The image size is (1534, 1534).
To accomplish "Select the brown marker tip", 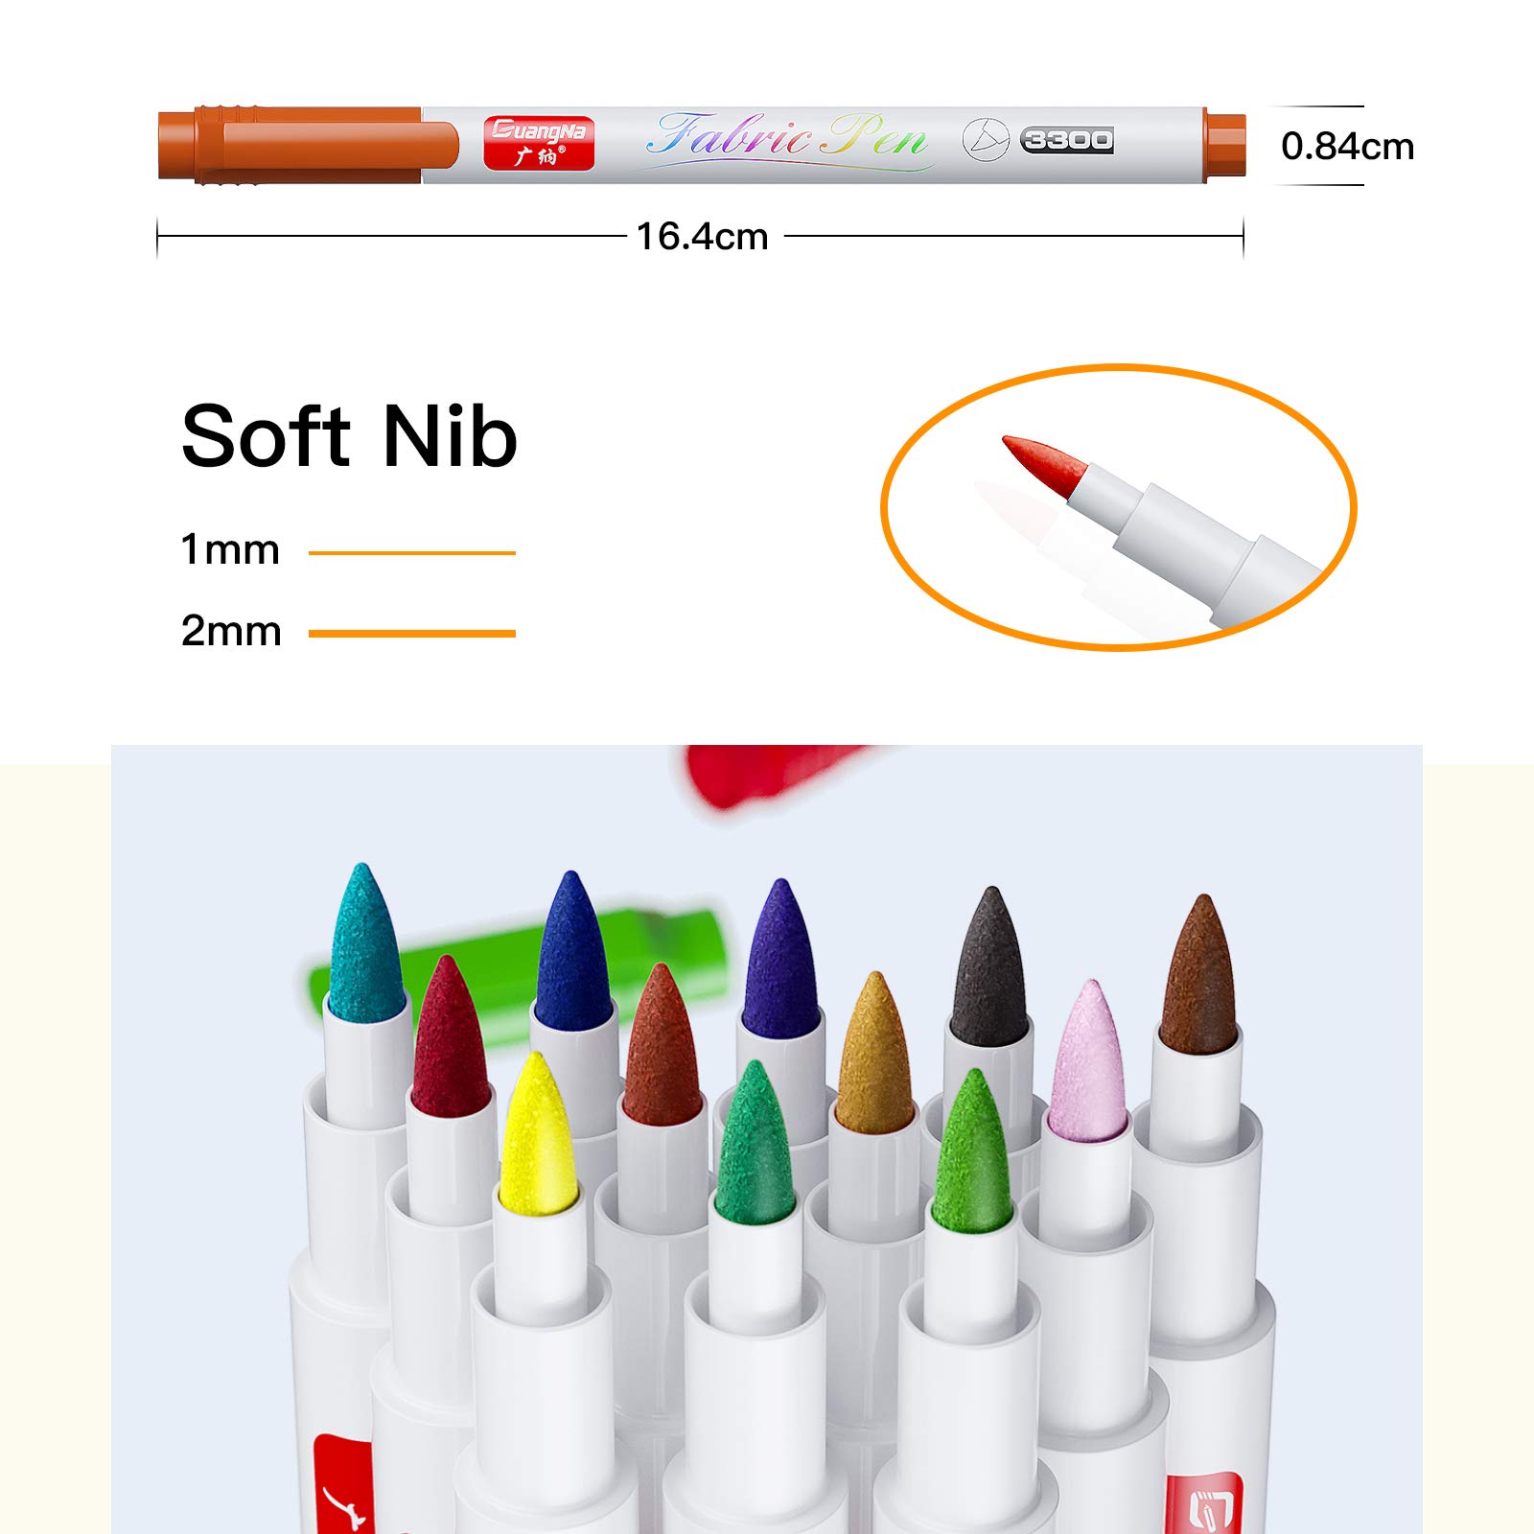I will (1198, 975).
